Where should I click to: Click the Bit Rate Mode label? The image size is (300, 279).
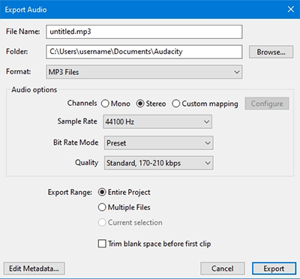[x=76, y=142]
